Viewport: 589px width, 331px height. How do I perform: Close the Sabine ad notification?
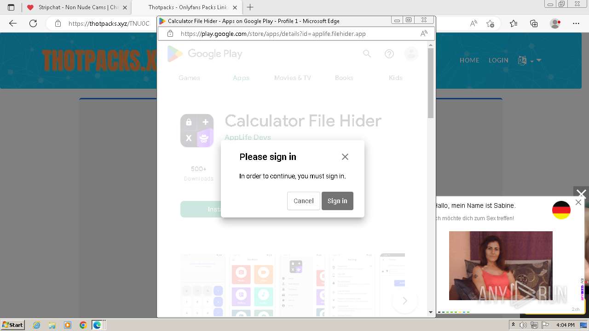[x=578, y=202]
